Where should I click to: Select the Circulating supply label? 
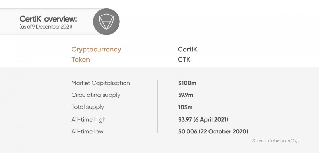pyautogui.click(x=96, y=95)
